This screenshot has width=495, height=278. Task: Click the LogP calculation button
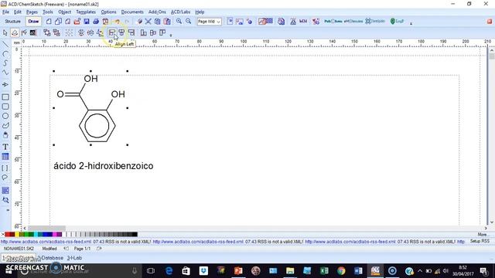click(x=397, y=22)
